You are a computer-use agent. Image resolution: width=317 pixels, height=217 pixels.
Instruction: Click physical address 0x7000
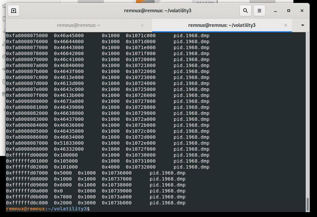point(63,197)
